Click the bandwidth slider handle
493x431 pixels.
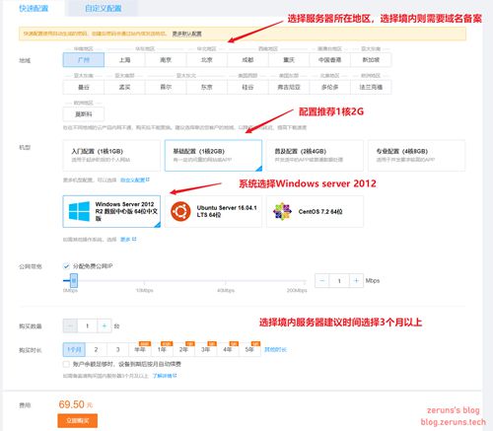[x=74, y=280]
